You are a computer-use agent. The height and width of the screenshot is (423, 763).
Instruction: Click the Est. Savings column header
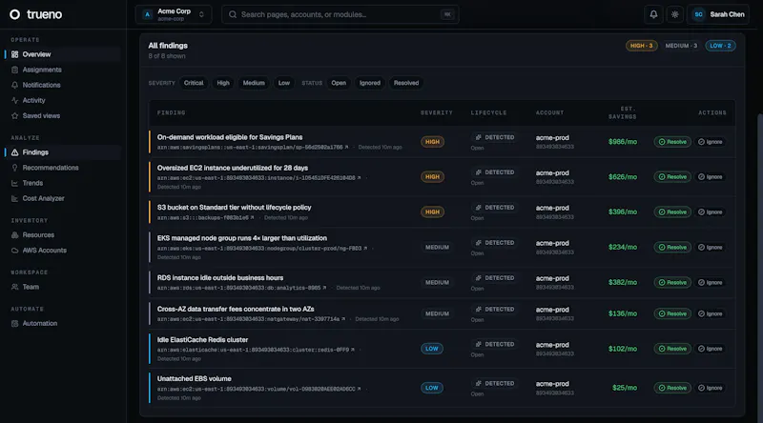coord(623,112)
